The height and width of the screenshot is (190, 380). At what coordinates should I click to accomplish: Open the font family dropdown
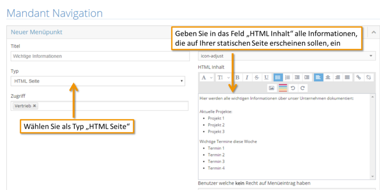pos(207,78)
